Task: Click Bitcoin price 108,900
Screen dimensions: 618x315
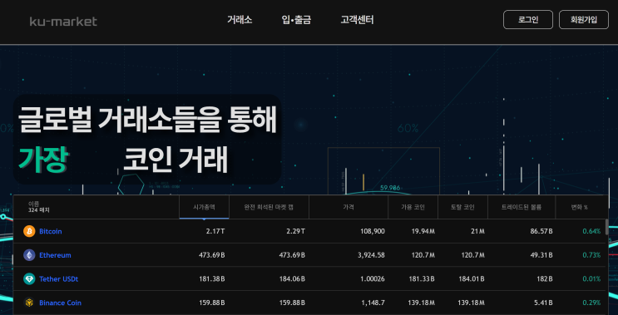Action: tap(373, 232)
